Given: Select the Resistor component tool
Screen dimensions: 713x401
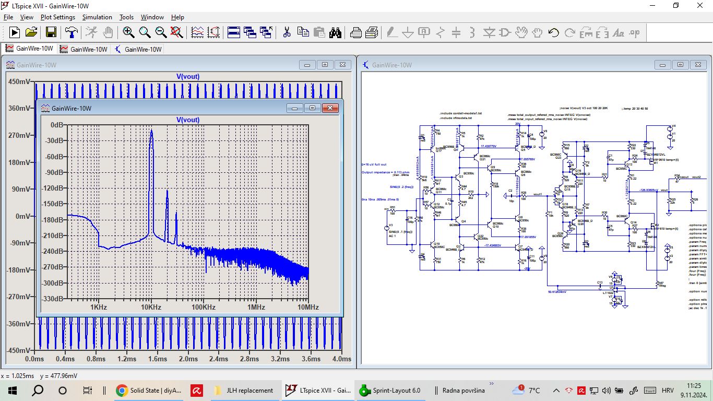Looking at the screenshot, I should pos(440,32).
